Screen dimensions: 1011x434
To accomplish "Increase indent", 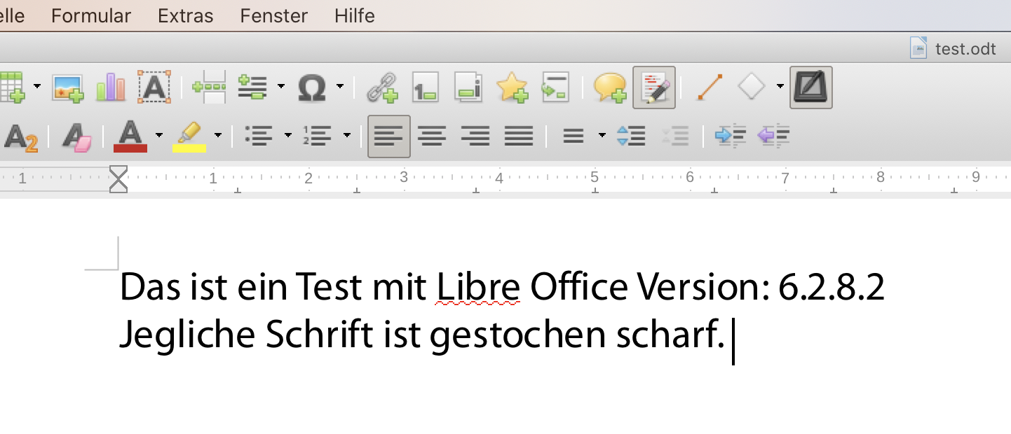I will 730,136.
